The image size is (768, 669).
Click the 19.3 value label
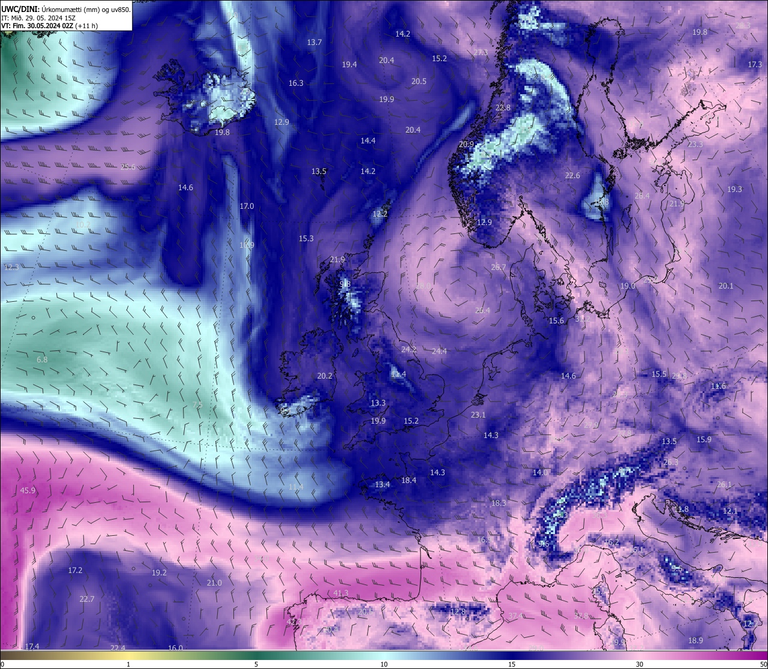(x=734, y=189)
